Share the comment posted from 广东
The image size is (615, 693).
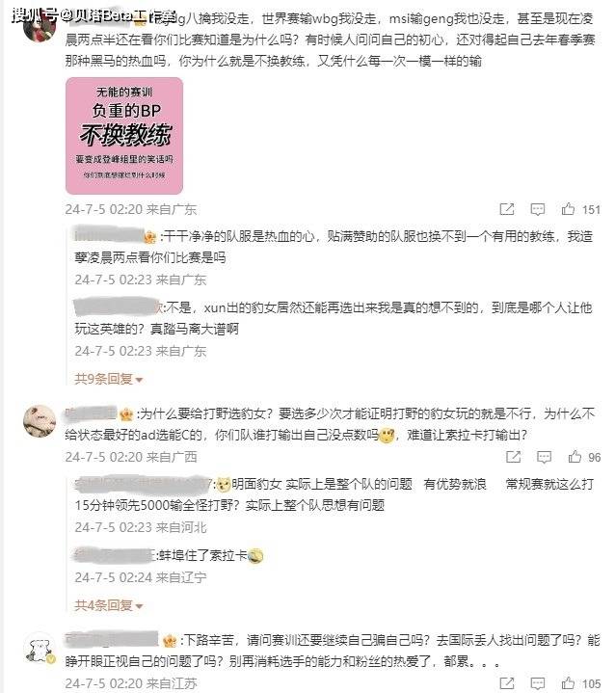tap(507, 209)
